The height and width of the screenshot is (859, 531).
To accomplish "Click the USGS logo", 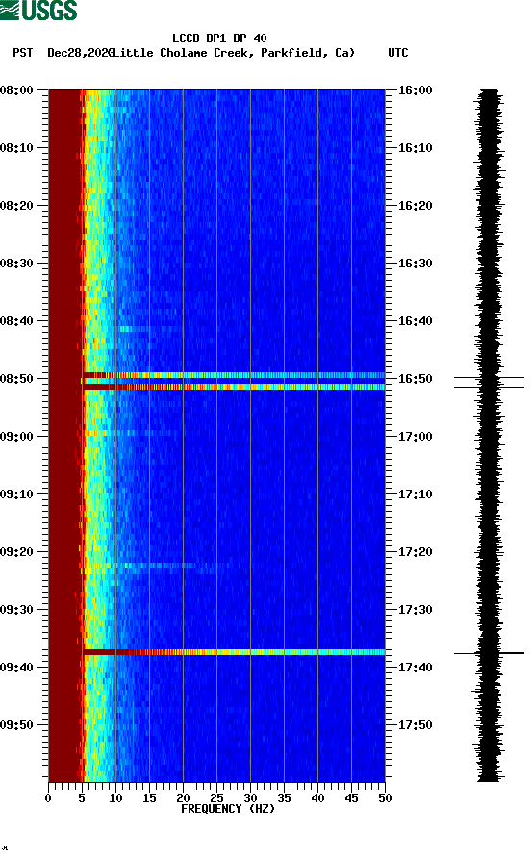I will click(38, 10).
